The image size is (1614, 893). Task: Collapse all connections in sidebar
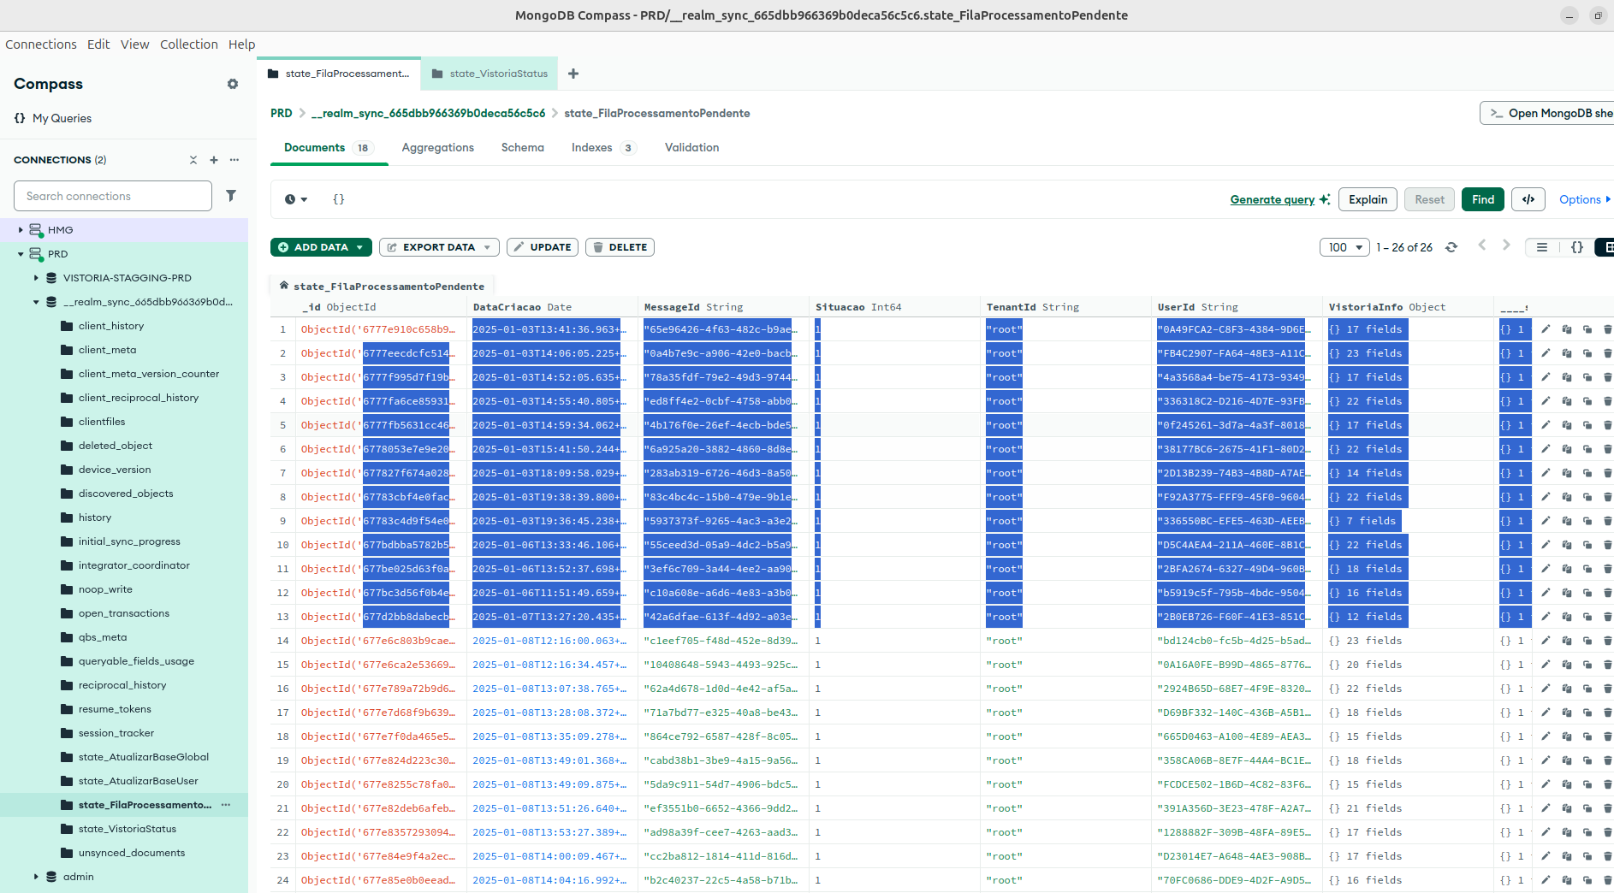tap(193, 160)
